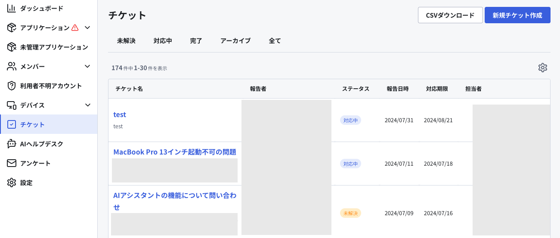
Task: Click the 報告日時 column header
Action: 398,89
